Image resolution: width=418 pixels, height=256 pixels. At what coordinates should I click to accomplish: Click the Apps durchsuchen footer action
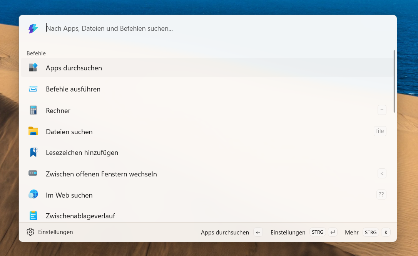pos(232,232)
